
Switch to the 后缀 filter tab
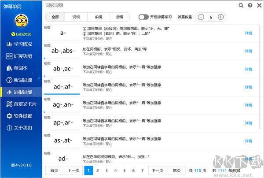coord(119,17)
